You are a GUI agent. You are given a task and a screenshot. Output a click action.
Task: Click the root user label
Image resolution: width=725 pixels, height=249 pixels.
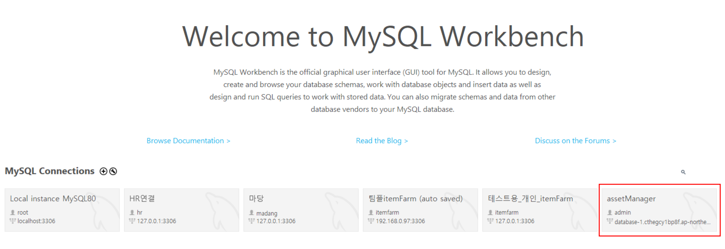pyautogui.click(x=23, y=212)
